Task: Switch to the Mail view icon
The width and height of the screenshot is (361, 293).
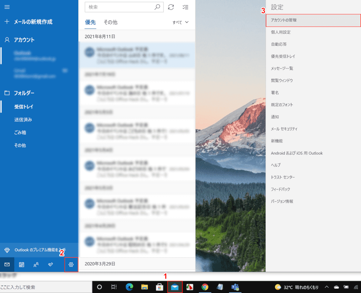Action: tap(7, 264)
